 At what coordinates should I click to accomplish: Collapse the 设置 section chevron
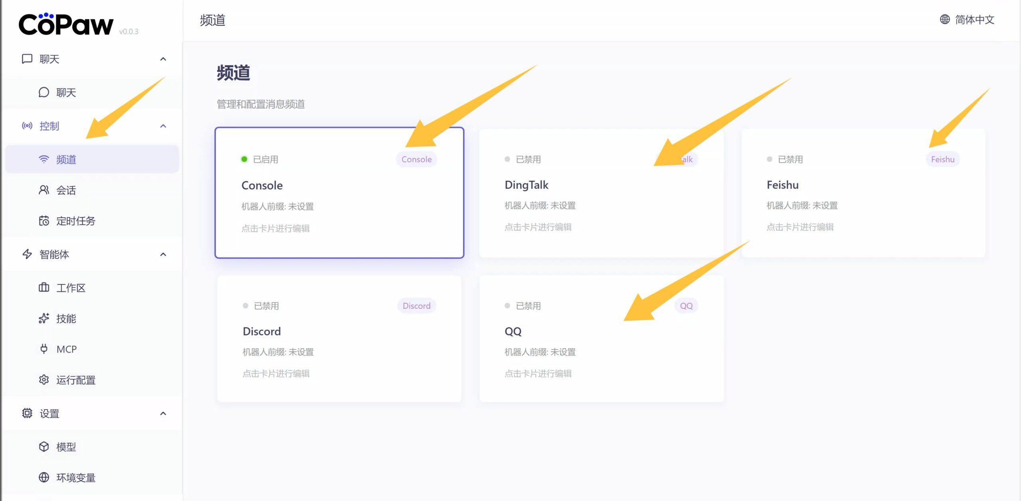tap(163, 414)
